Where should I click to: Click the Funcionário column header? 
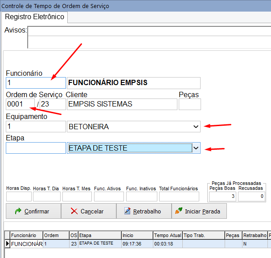[26, 235]
